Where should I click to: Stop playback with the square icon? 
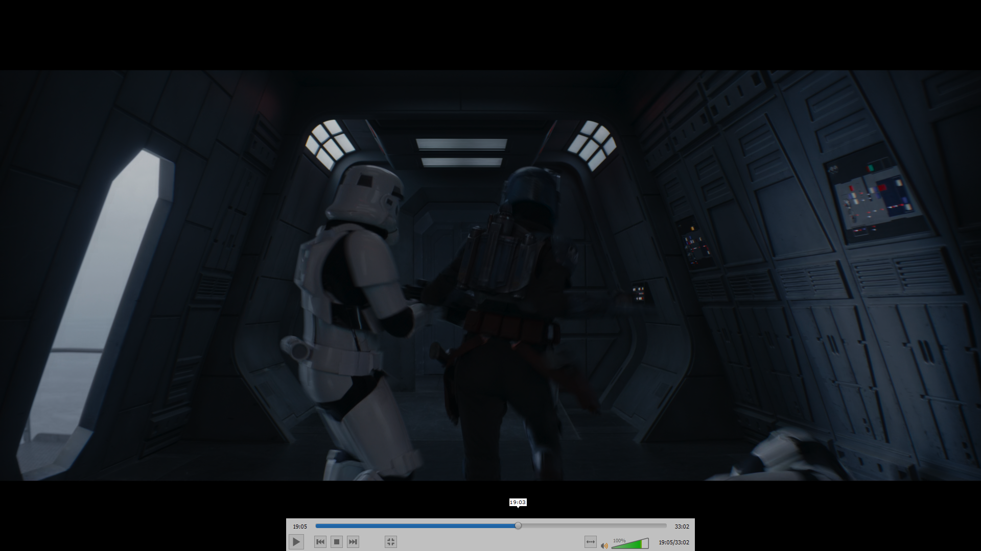tap(337, 542)
